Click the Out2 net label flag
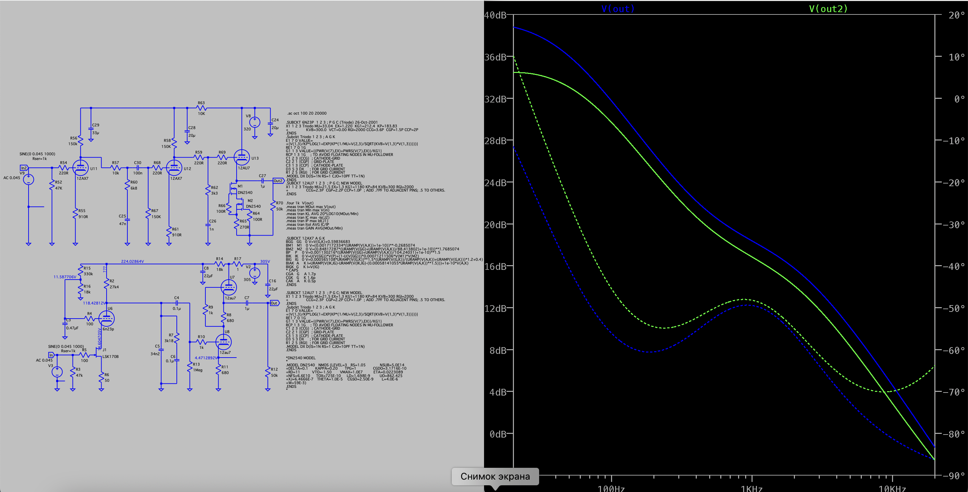Viewport: 968px width, 492px height. pos(278,181)
